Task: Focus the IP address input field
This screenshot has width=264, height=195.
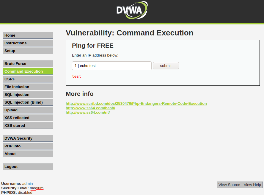Action: 112,66
